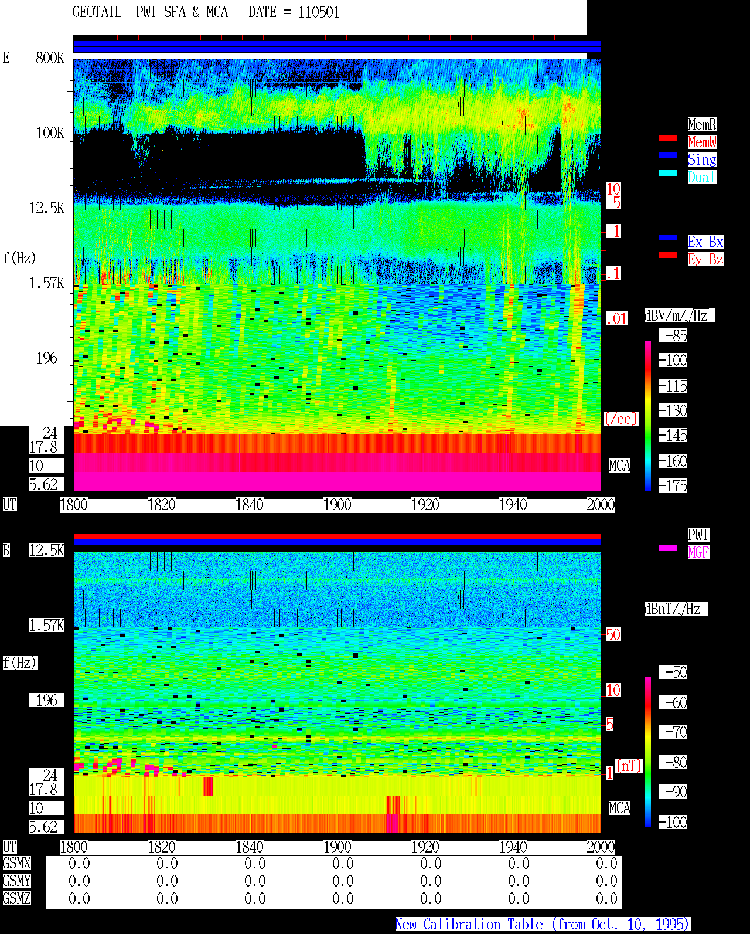This screenshot has height=934, width=750.
Task: Click the dBnT/√Hz color scale bar
Action: [648, 752]
